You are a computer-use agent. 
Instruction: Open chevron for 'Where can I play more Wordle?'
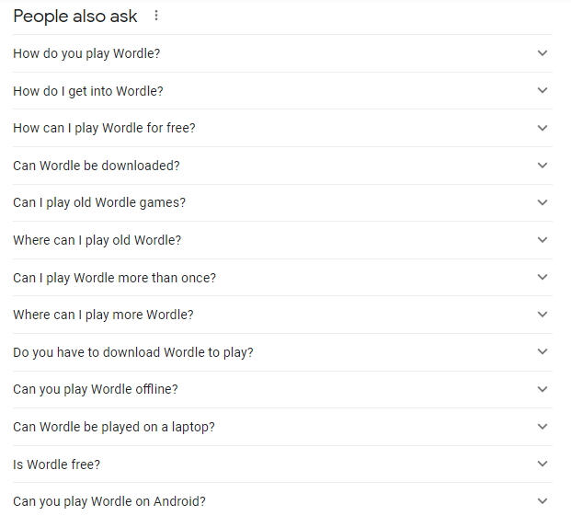coord(542,315)
